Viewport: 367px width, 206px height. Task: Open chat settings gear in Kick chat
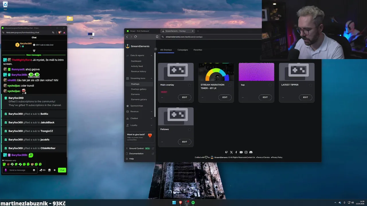[x=54, y=170]
